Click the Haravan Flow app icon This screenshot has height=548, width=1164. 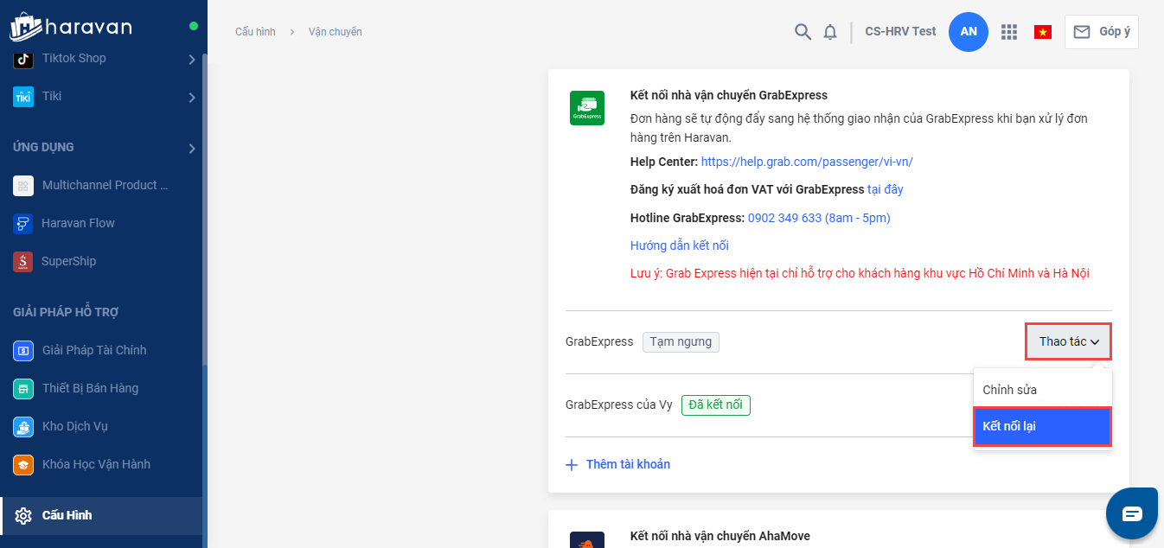(x=23, y=223)
